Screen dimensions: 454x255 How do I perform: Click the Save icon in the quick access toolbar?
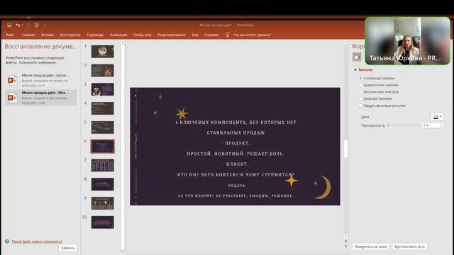click(x=9, y=25)
